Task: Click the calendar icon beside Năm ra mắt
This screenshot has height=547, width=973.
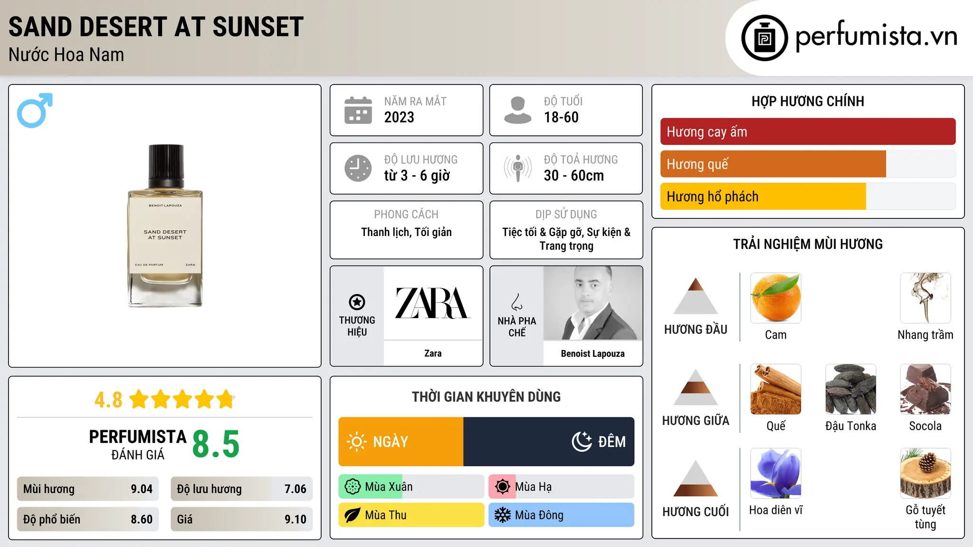Action: [x=358, y=110]
